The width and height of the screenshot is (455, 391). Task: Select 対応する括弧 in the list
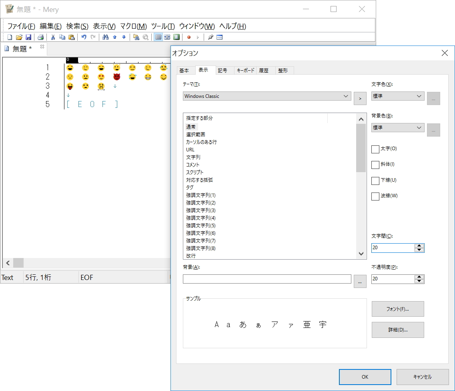[200, 180]
